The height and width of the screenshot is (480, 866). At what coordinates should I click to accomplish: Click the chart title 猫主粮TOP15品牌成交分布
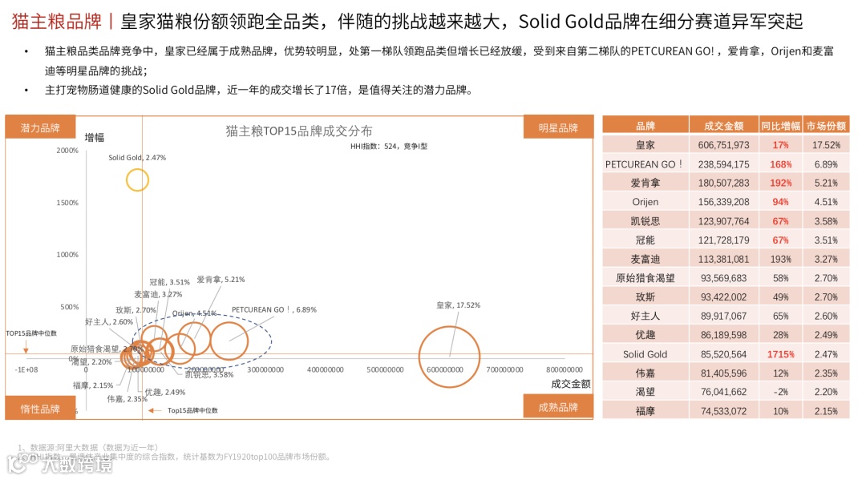(x=299, y=131)
